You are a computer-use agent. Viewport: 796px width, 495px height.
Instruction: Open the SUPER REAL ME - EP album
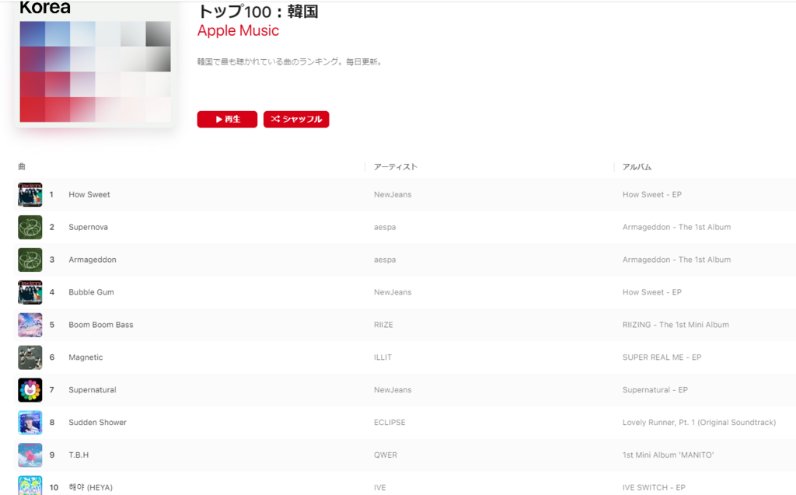point(662,357)
